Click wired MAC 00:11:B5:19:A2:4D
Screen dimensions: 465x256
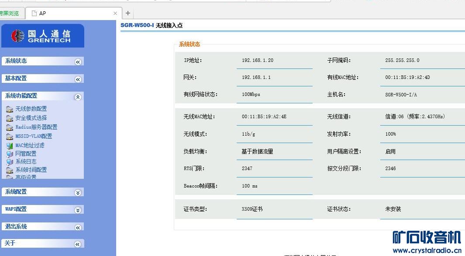point(407,77)
